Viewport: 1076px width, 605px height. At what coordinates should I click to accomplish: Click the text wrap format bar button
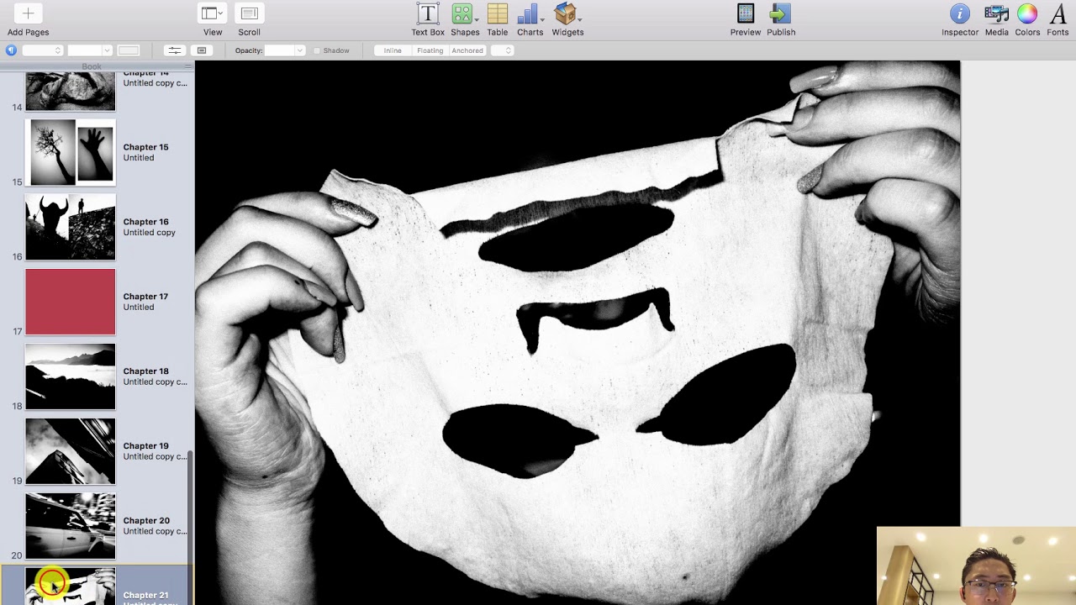(x=202, y=50)
